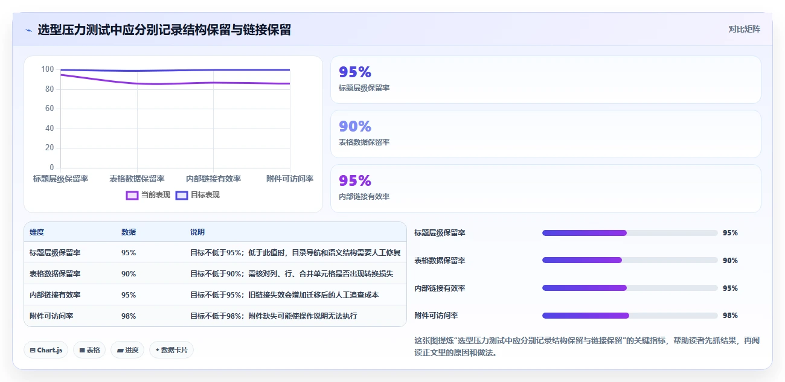Open the 95% 内部链接有效率 stat card

545,188
